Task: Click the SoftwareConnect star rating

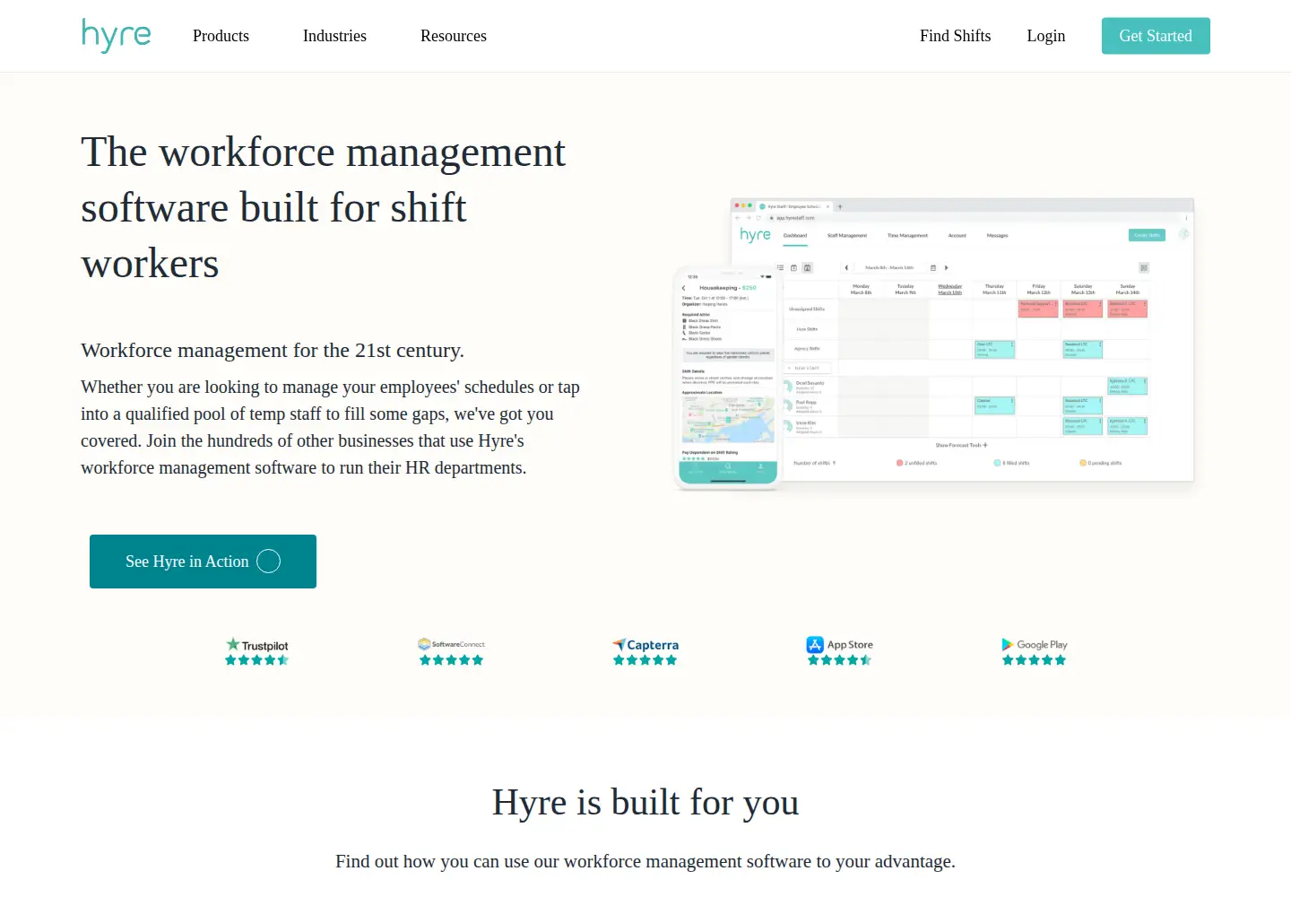Action: [451, 660]
